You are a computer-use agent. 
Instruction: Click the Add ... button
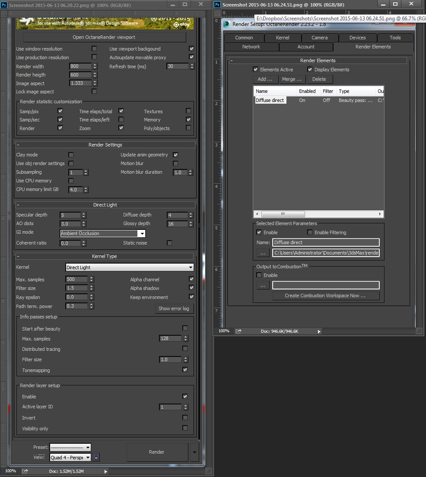tap(265, 79)
